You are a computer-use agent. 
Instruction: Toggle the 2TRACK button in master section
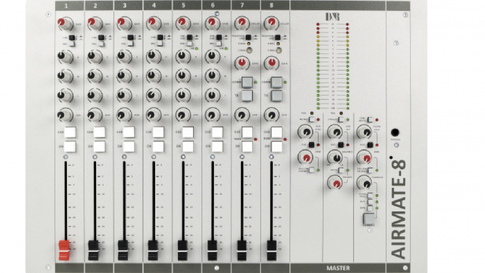(340, 120)
